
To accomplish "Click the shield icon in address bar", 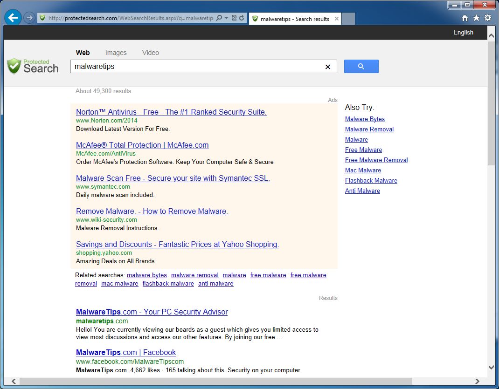I will tap(42, 18).
